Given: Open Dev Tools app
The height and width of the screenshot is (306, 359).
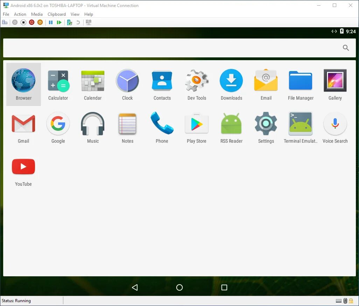Looking at the screenshot, I should click(197, 84).
